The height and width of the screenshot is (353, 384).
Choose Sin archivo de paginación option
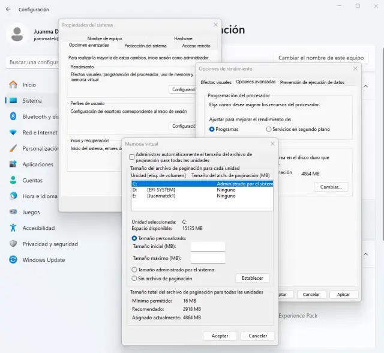134,279
